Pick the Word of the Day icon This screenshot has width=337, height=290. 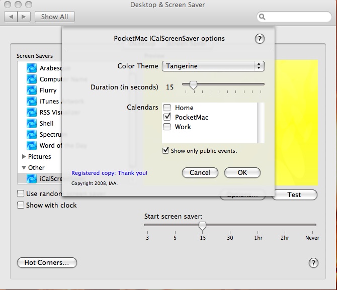32,145
